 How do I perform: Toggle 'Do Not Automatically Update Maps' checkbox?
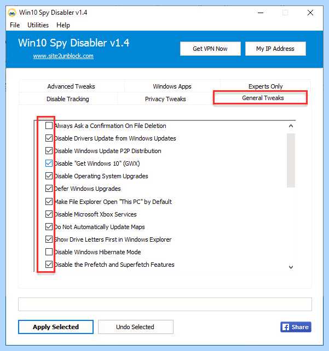click(x=49, y=226)
